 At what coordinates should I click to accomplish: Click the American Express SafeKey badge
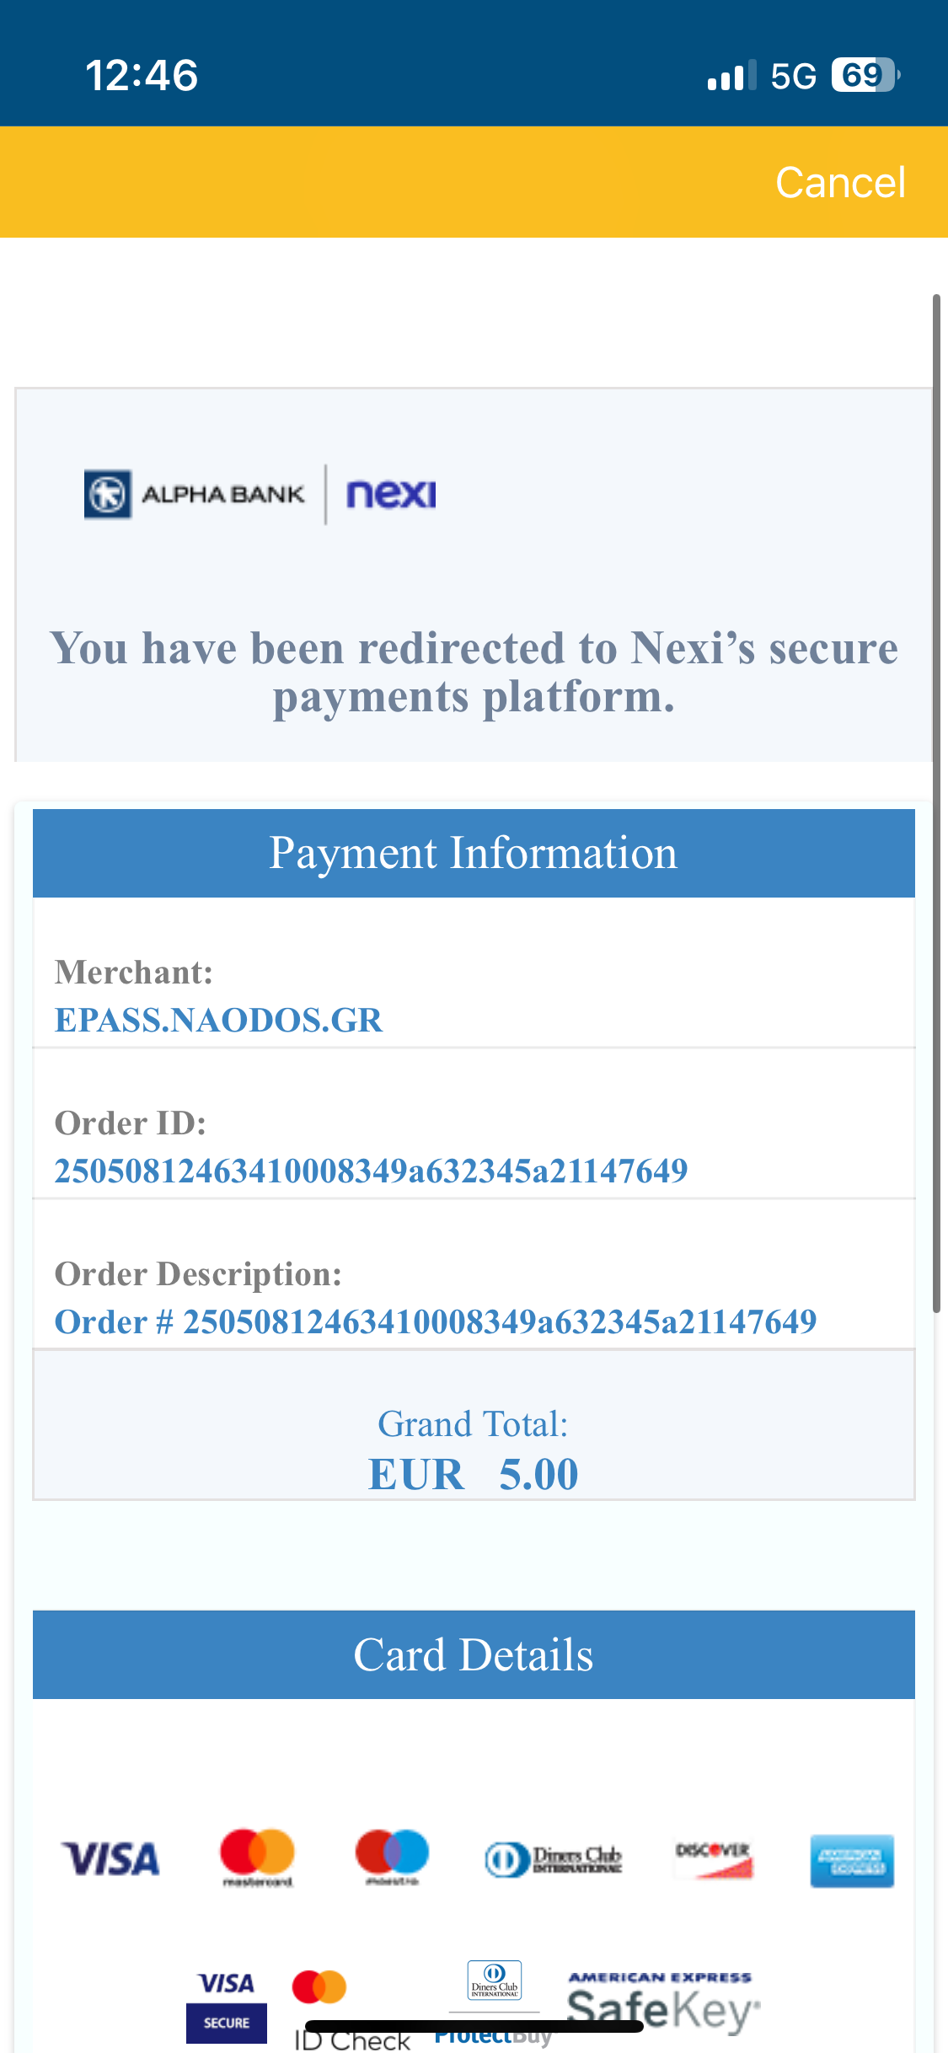coord(662,2002)
